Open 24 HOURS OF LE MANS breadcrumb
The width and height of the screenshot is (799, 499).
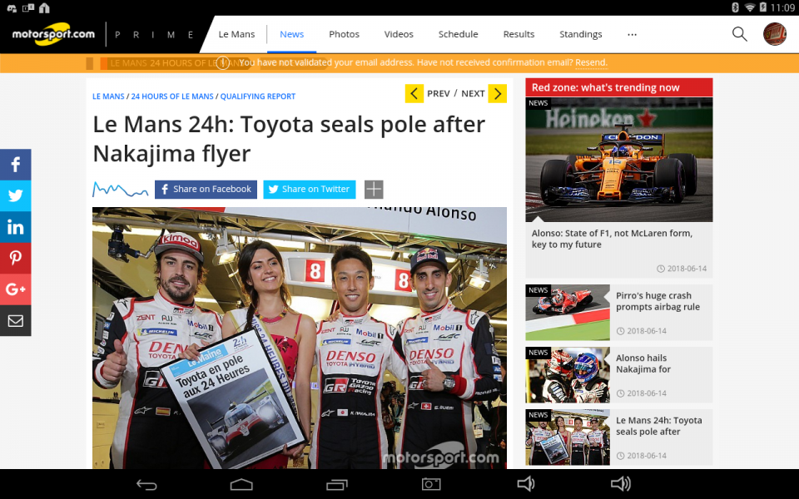172,96
